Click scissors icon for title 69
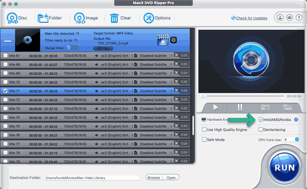This screenshot has width=307, height=189. coord(177,73)
